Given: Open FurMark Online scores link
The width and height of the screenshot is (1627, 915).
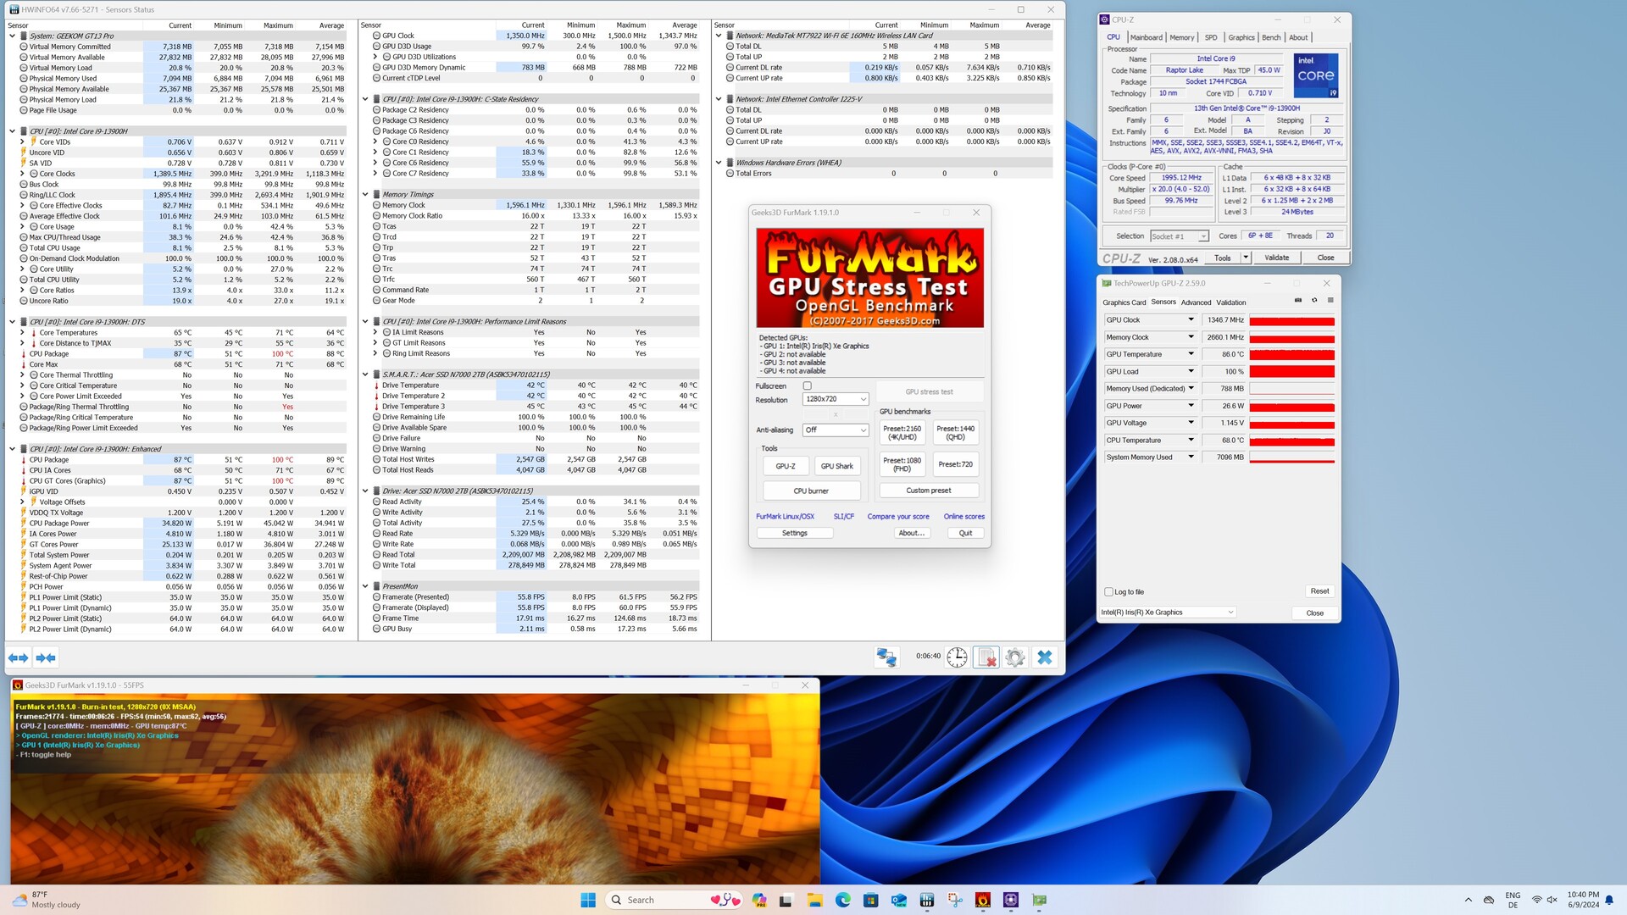Looking at the screenshot, I should coord(964,517).
